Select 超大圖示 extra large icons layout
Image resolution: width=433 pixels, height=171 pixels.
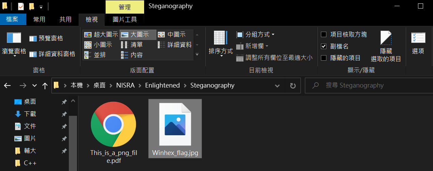[101, 34]
